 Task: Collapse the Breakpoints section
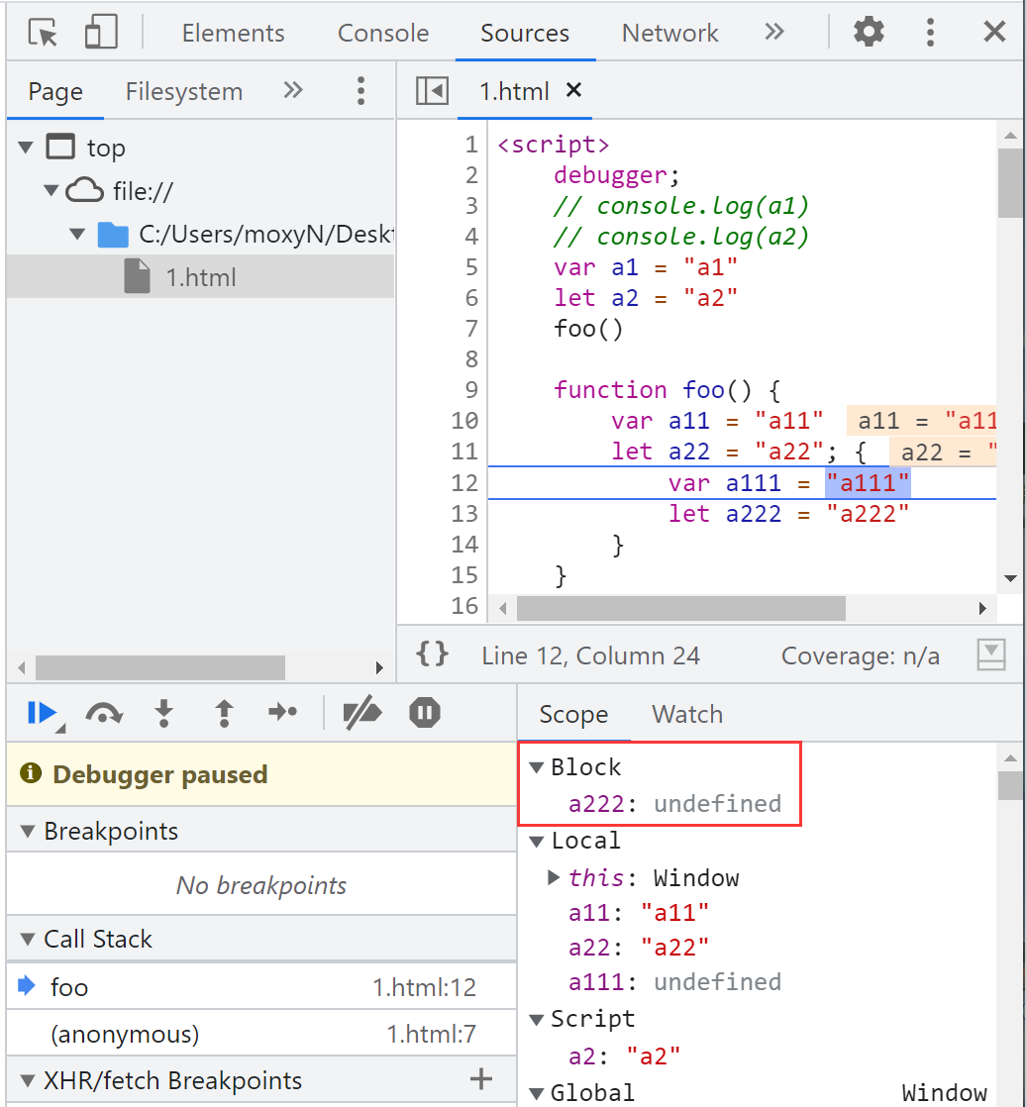(27, 832)
